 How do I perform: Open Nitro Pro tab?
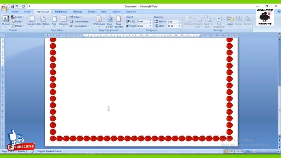click(x=131, y=12)
